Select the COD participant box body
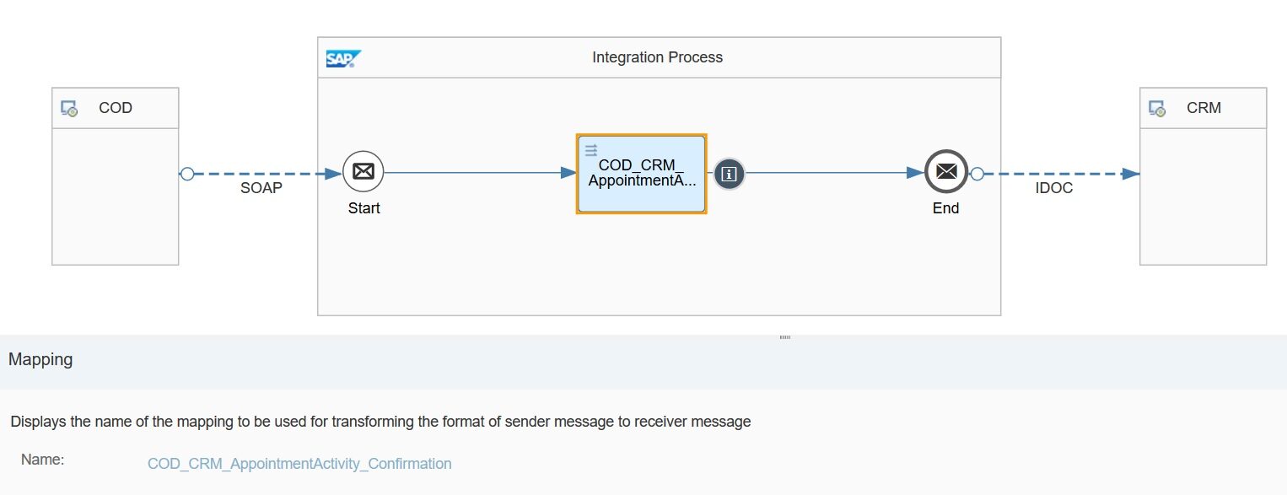This screenshot has width=1287, height=495. [x=116, y=196]
